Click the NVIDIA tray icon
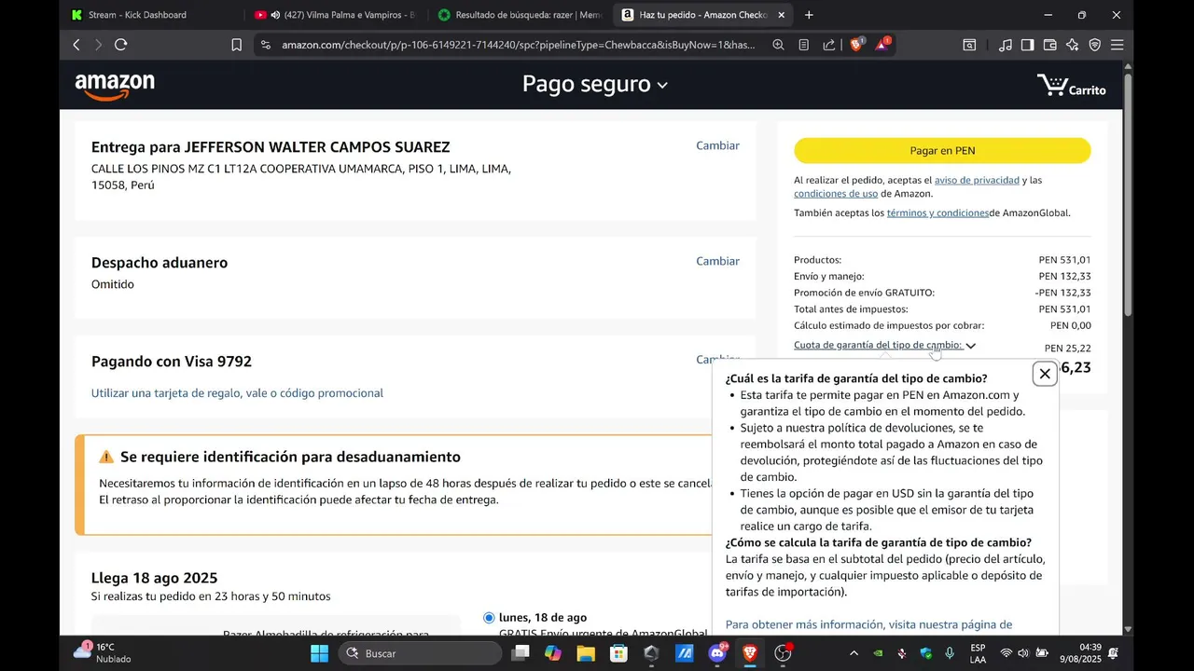 (878, 653)
